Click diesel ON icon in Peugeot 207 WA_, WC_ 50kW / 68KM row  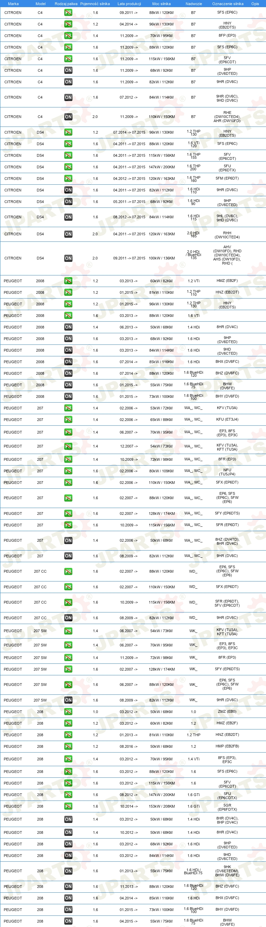point(68,540)
